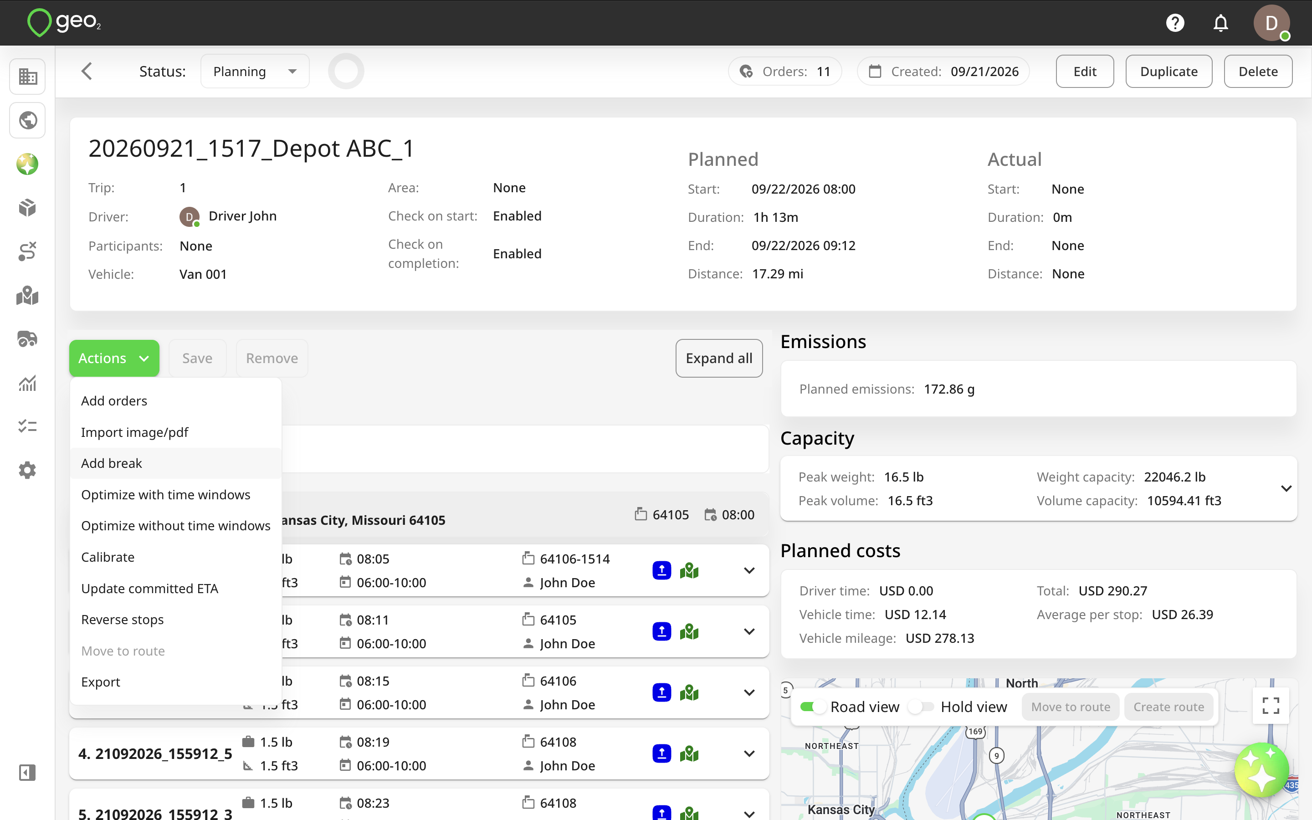Click green map icon for order 64106-1514
The height and width of the screenshot is (820, 1312).
(689, 570)
